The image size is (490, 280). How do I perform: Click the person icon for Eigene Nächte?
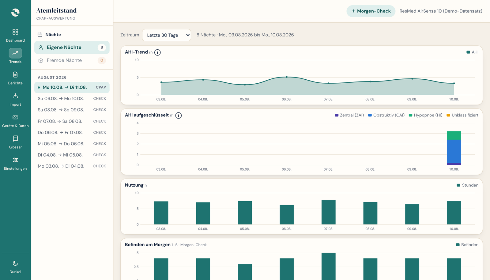41,47
